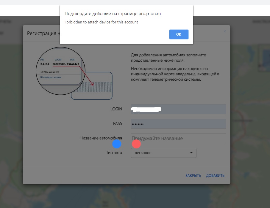The width and height of the screenshot is (270, 208).
Task: Select the red color circle
Action: (x=136, y=144)
